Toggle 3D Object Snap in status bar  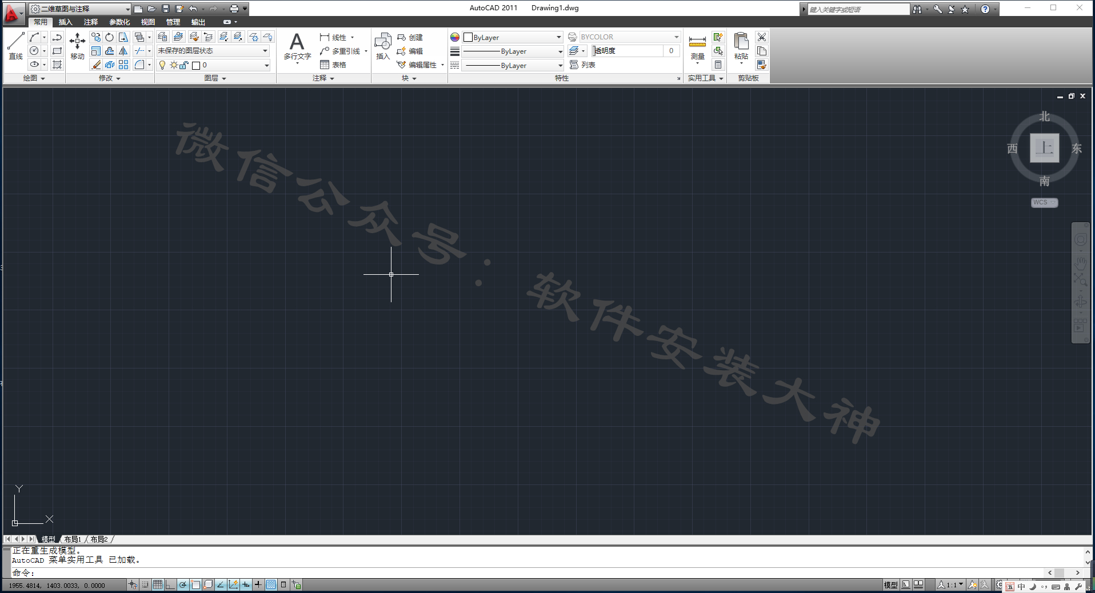(208, 584)
